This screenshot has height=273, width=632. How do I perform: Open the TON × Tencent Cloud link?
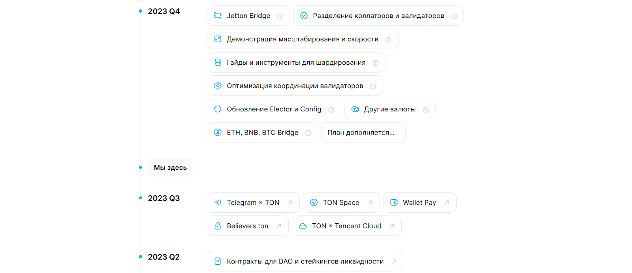tap(347, 226)
